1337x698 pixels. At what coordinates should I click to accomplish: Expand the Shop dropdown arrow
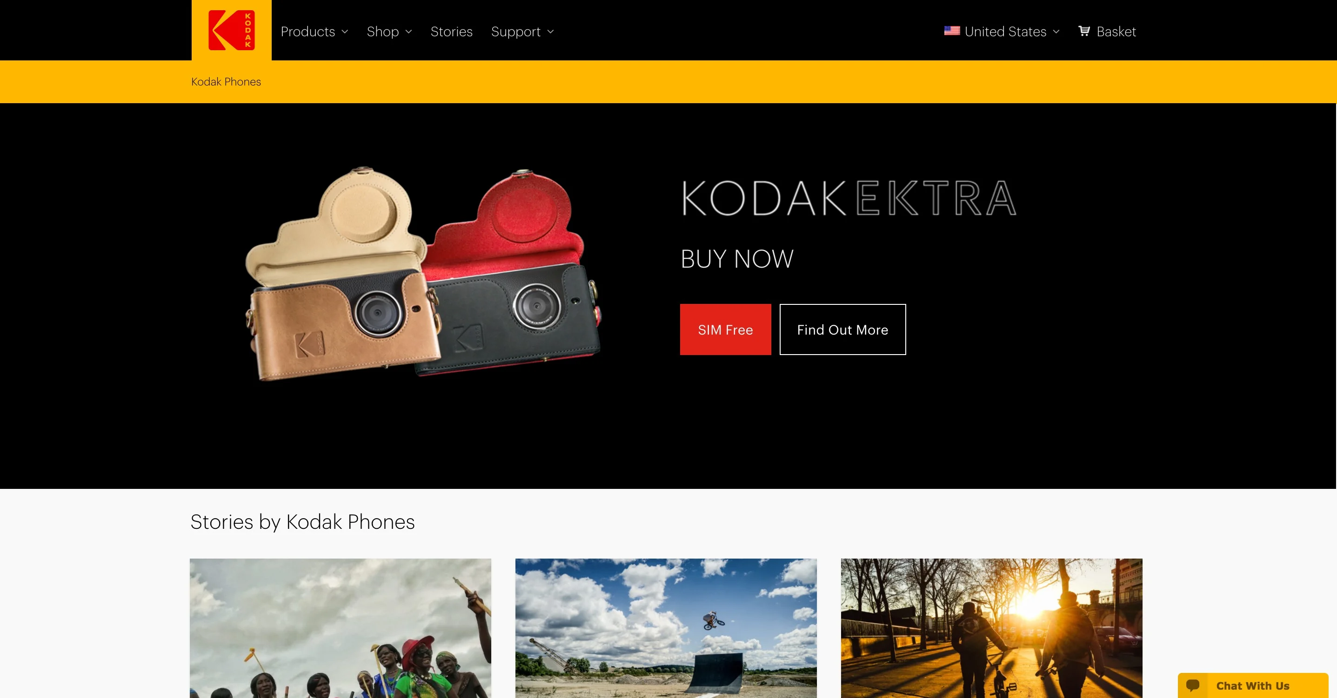pyautogui.click(x=408, y=32)
